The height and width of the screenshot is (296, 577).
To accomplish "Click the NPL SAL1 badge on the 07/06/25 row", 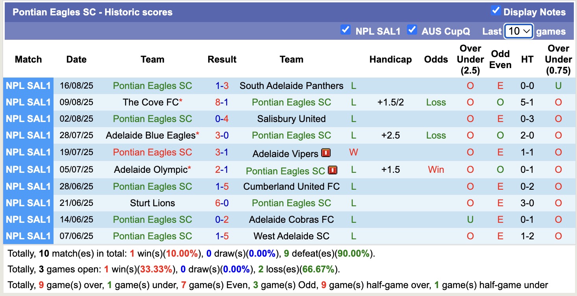I will [28, 236].
